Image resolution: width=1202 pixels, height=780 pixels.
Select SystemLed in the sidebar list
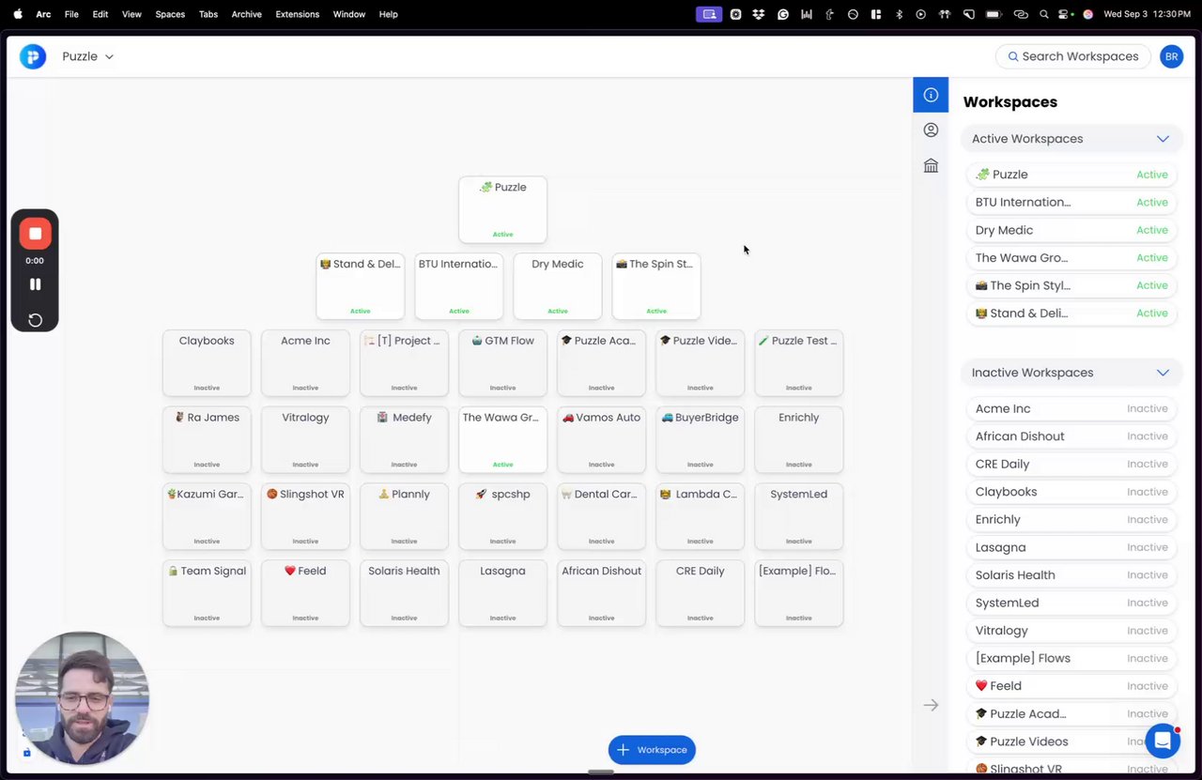click(x=1071, y=603)
